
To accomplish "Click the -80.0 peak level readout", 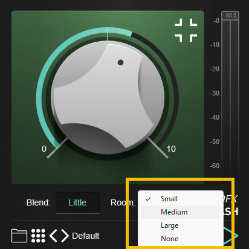I will point(230,16).
